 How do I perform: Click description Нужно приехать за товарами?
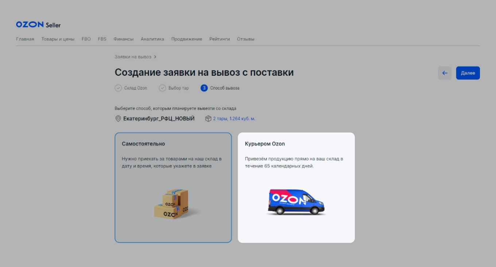(x=171, y=162)
